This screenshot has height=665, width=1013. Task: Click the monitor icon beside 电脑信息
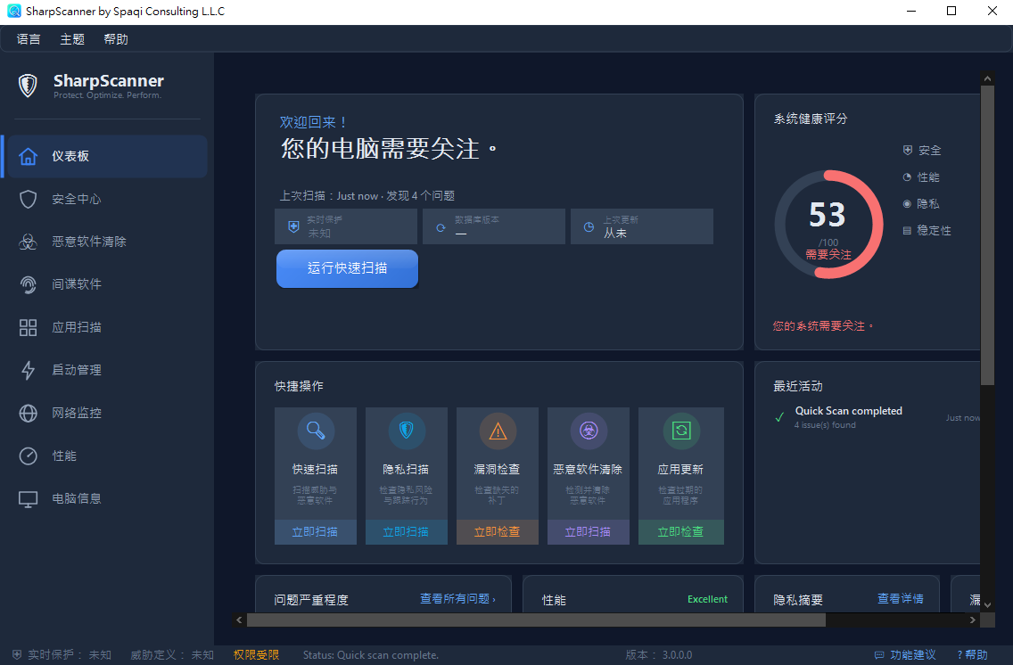(28, 498)
